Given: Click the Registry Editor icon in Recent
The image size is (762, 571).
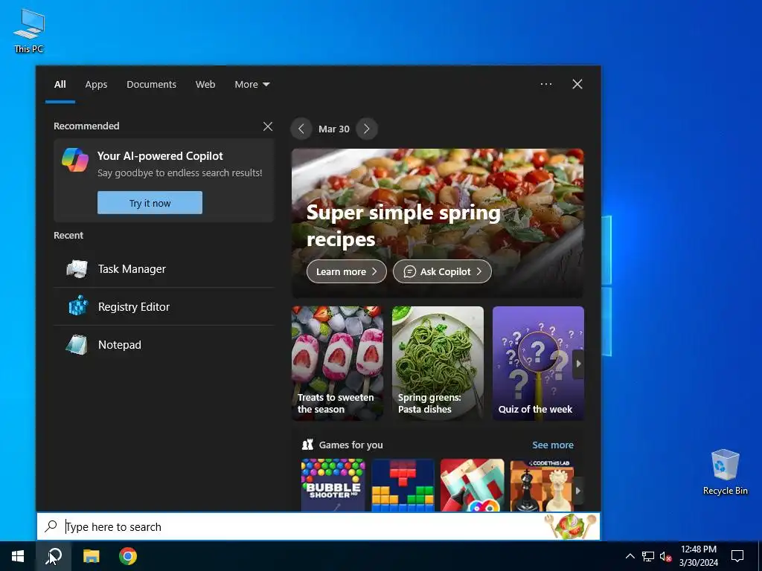Looking at the screenshot, I should tap(77, 306).
